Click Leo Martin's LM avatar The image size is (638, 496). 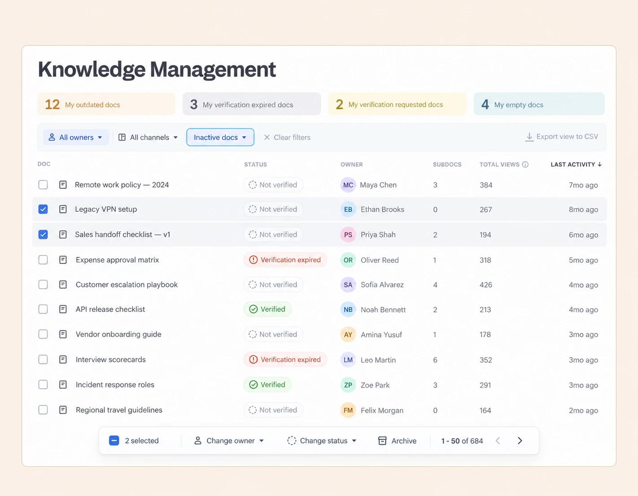click(x=348, y=360)
